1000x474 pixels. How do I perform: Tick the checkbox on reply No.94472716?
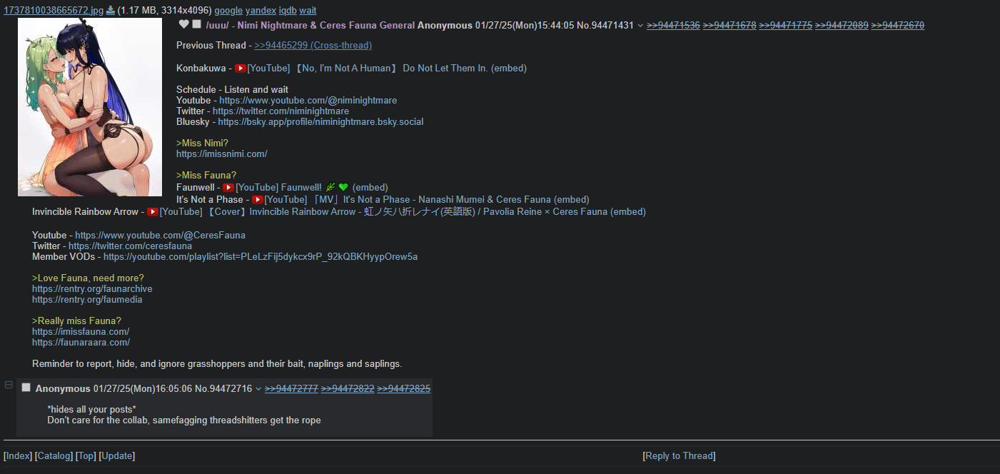click(26, 388)
